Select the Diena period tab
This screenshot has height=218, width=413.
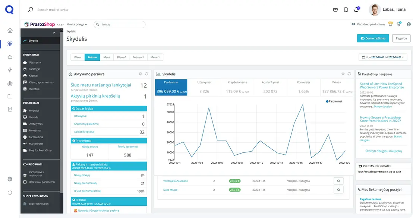coord(78,57)
